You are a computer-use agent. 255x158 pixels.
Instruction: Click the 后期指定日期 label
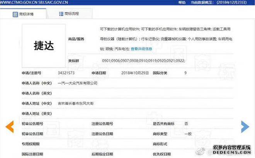pyautogui.click(x=102, y=154)
